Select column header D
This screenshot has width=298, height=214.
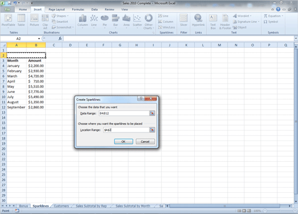70,45
